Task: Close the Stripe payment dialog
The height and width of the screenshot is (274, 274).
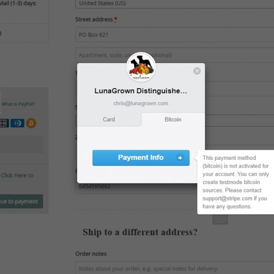Action: point(197,71)
